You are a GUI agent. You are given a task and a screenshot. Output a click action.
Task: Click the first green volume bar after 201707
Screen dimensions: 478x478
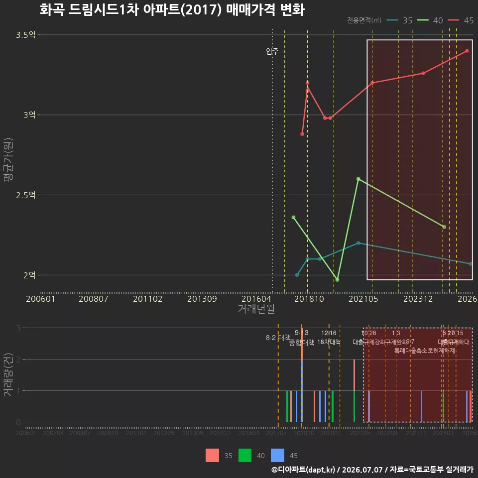(287, 406)
